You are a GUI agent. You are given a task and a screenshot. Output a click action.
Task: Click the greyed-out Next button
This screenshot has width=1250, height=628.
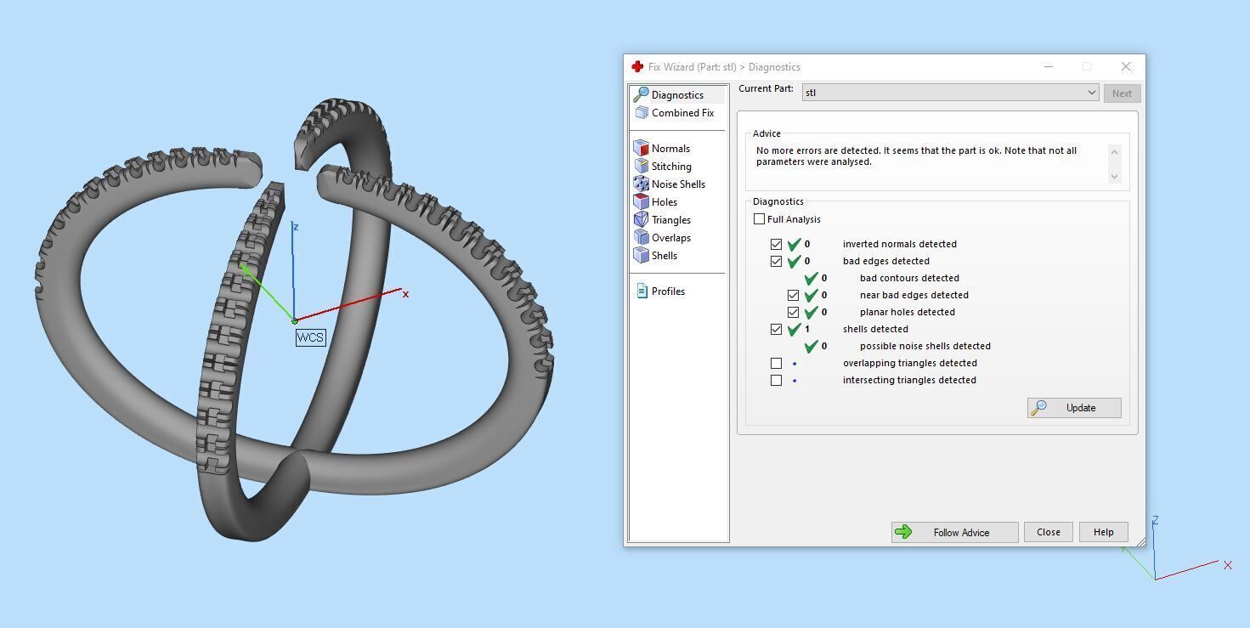click(1122, 93)
